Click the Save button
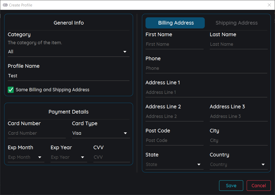The width and height of the screenshot is (275, 195). tap(231, 185)
